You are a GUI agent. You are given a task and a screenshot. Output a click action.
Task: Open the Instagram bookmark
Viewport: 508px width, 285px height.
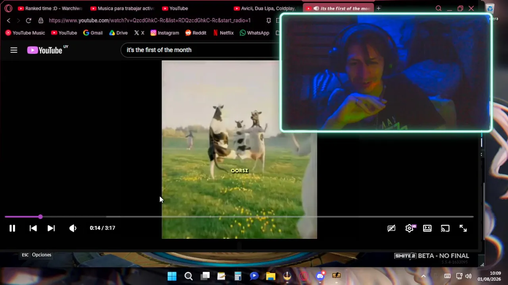click(x=165, y=33)
